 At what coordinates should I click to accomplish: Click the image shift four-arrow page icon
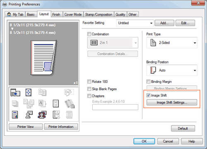click(x=28, y=92)
